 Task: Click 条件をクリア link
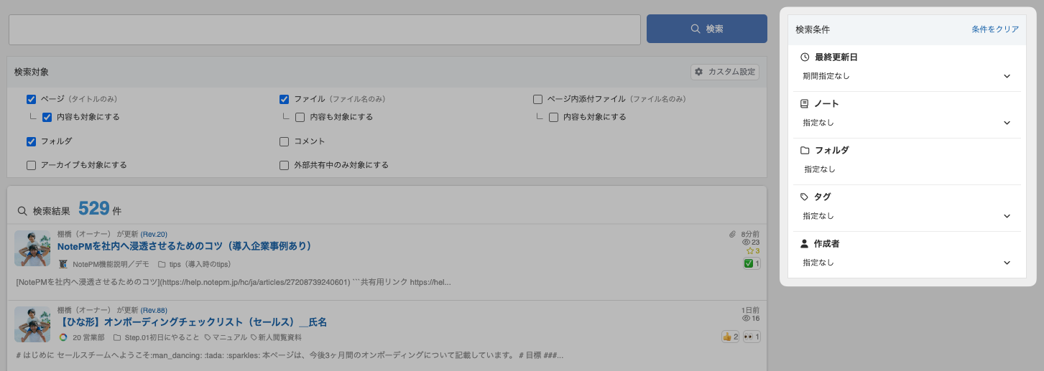(995, 29)
